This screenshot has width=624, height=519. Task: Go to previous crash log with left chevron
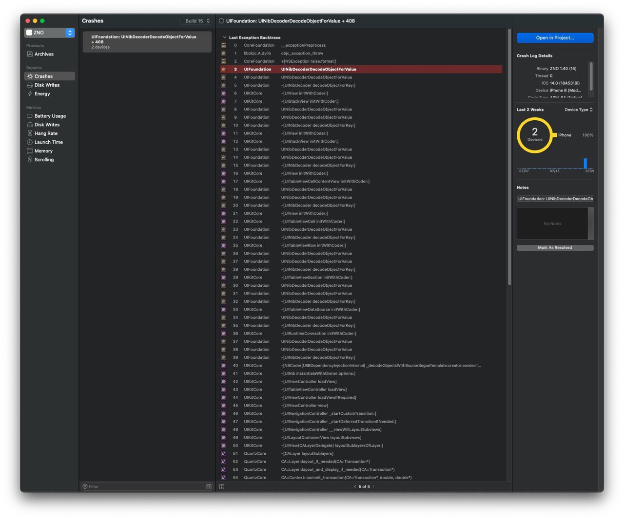point(355,487)
